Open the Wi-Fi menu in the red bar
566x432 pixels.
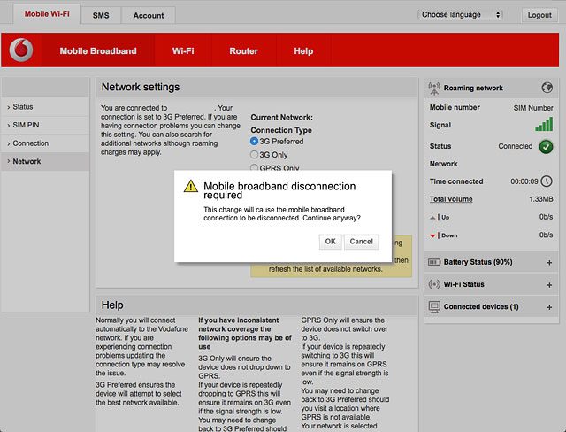tap(183, 50)
